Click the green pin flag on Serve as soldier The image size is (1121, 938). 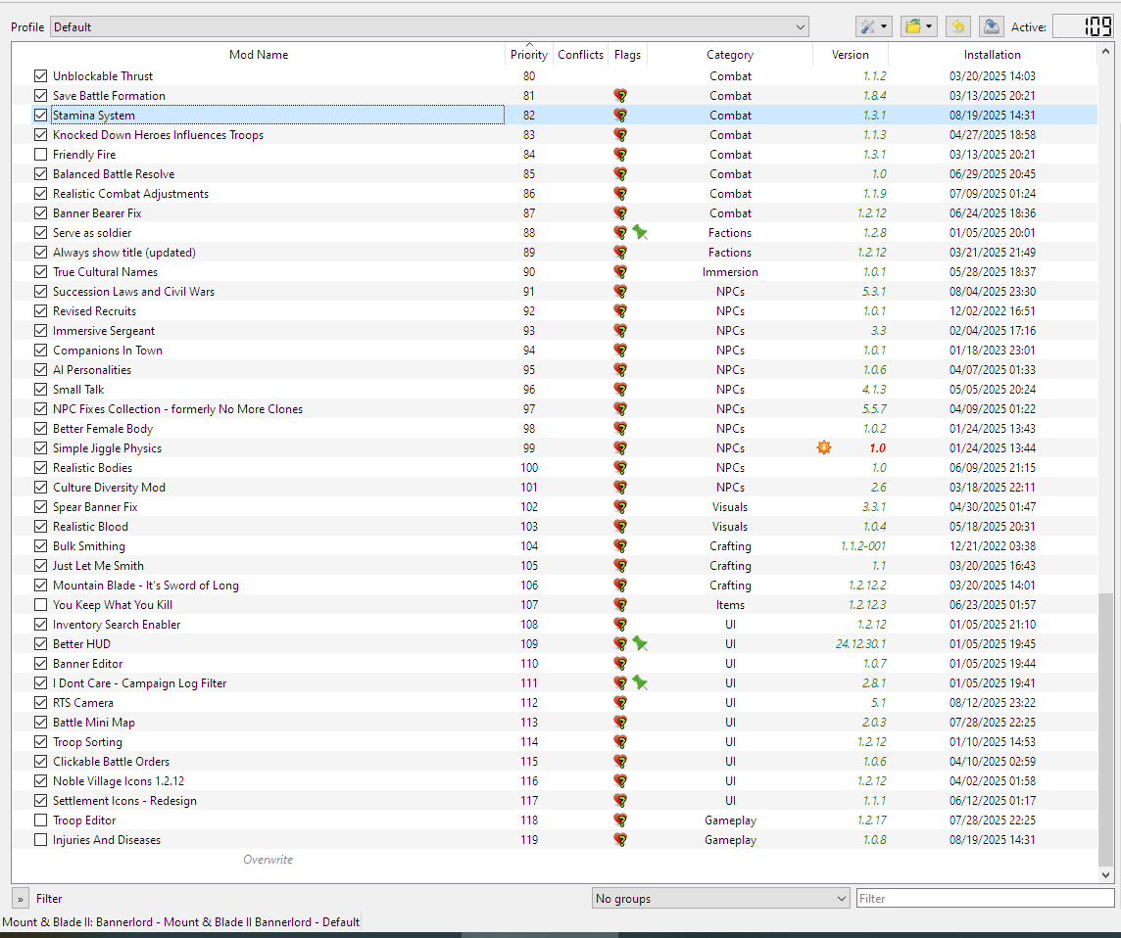point(640,232)
